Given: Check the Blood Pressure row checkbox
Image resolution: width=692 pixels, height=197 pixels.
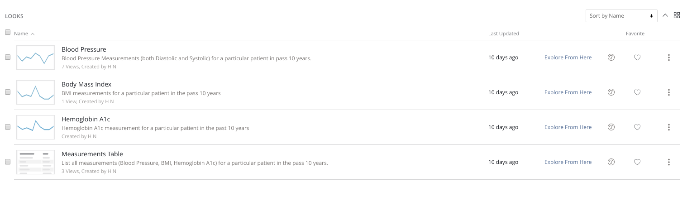Looking at the screenshot, I should [8, 58].
